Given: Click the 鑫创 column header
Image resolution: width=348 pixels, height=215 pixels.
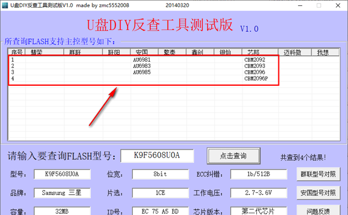Looking at the screenshot, I should (x=200, y=52).
